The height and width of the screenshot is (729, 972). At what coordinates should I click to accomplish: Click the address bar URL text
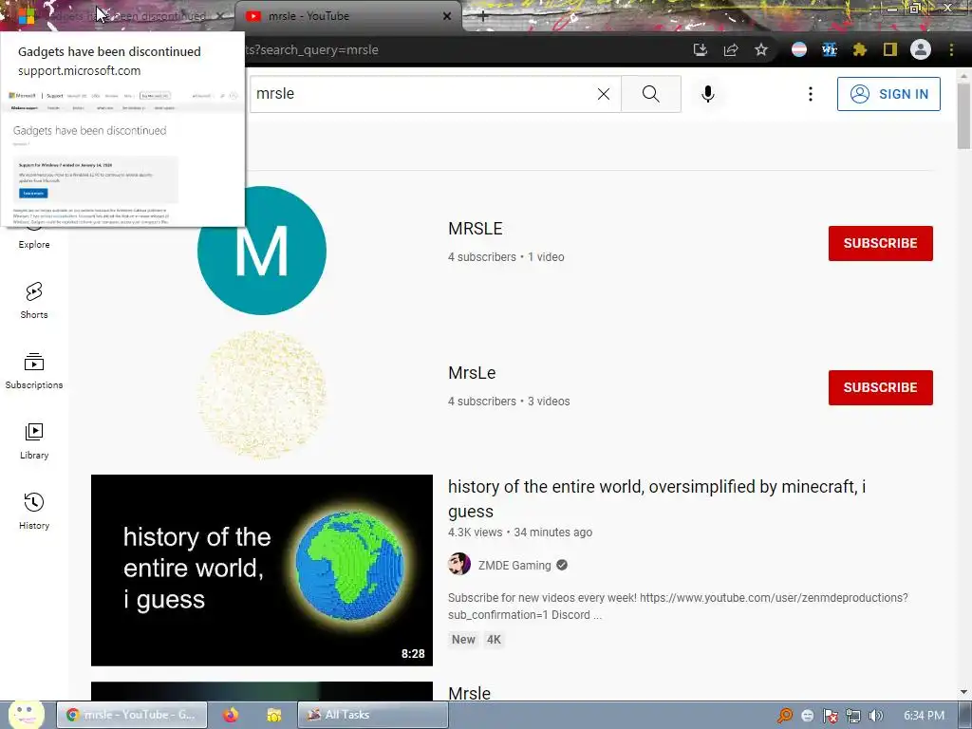(311, 49)
